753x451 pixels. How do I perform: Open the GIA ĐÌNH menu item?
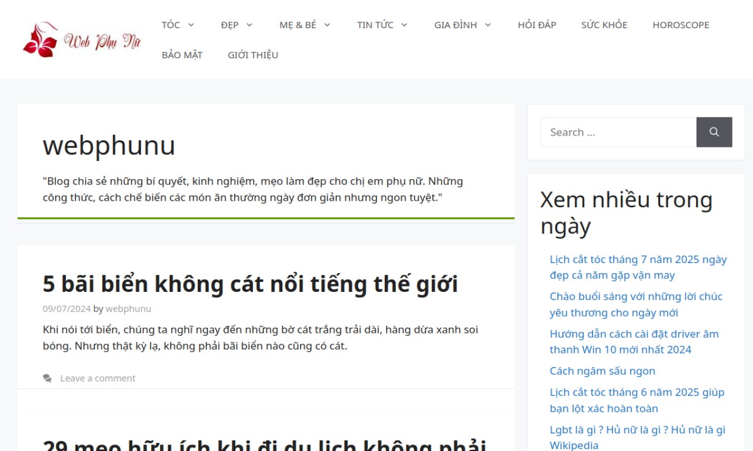point(455,25)
